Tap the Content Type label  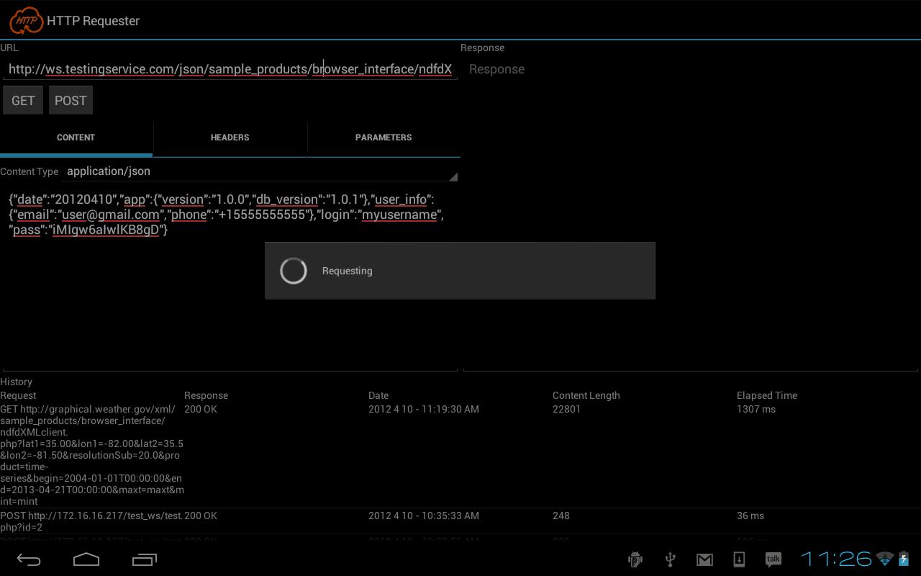tap(30, 171)
